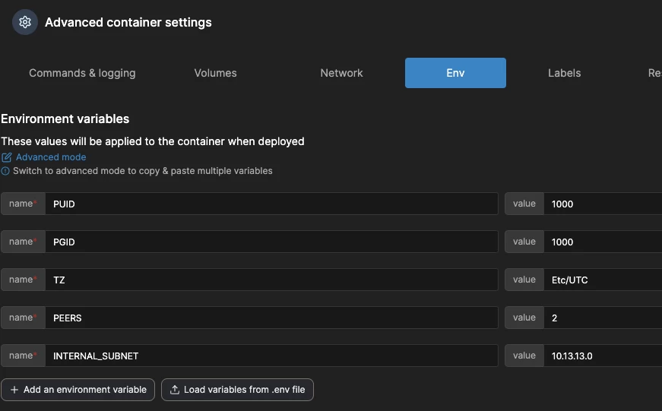
Task: Select the Env tab
Action: (x=455, y=73)
